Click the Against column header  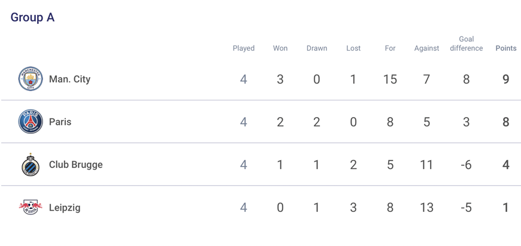click(426, 48)
